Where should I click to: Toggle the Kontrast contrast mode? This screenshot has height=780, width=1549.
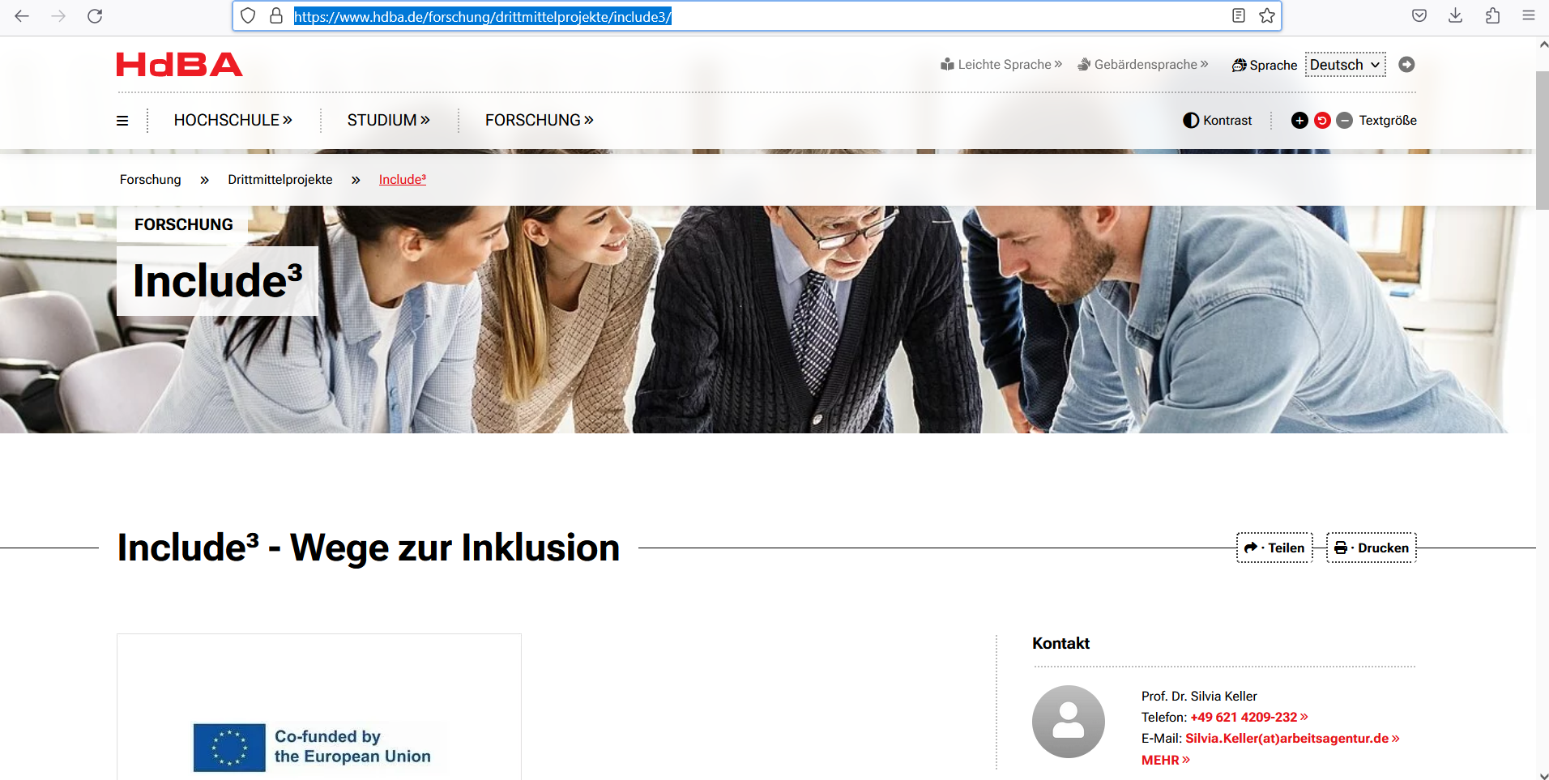pos(1217,121)
